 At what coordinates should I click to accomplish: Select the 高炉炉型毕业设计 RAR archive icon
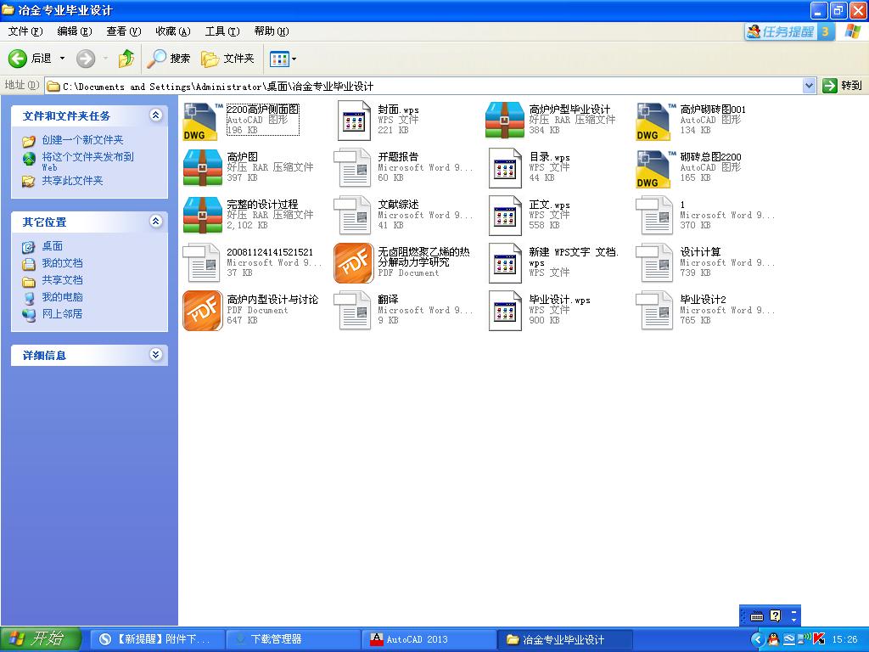[504, 121]
